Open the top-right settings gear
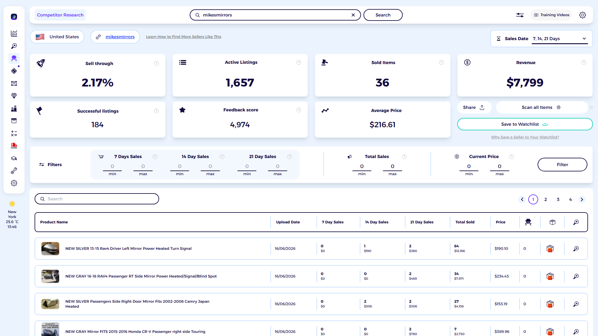The height and width of the screenshot is (336, 598). pos(582,15)
